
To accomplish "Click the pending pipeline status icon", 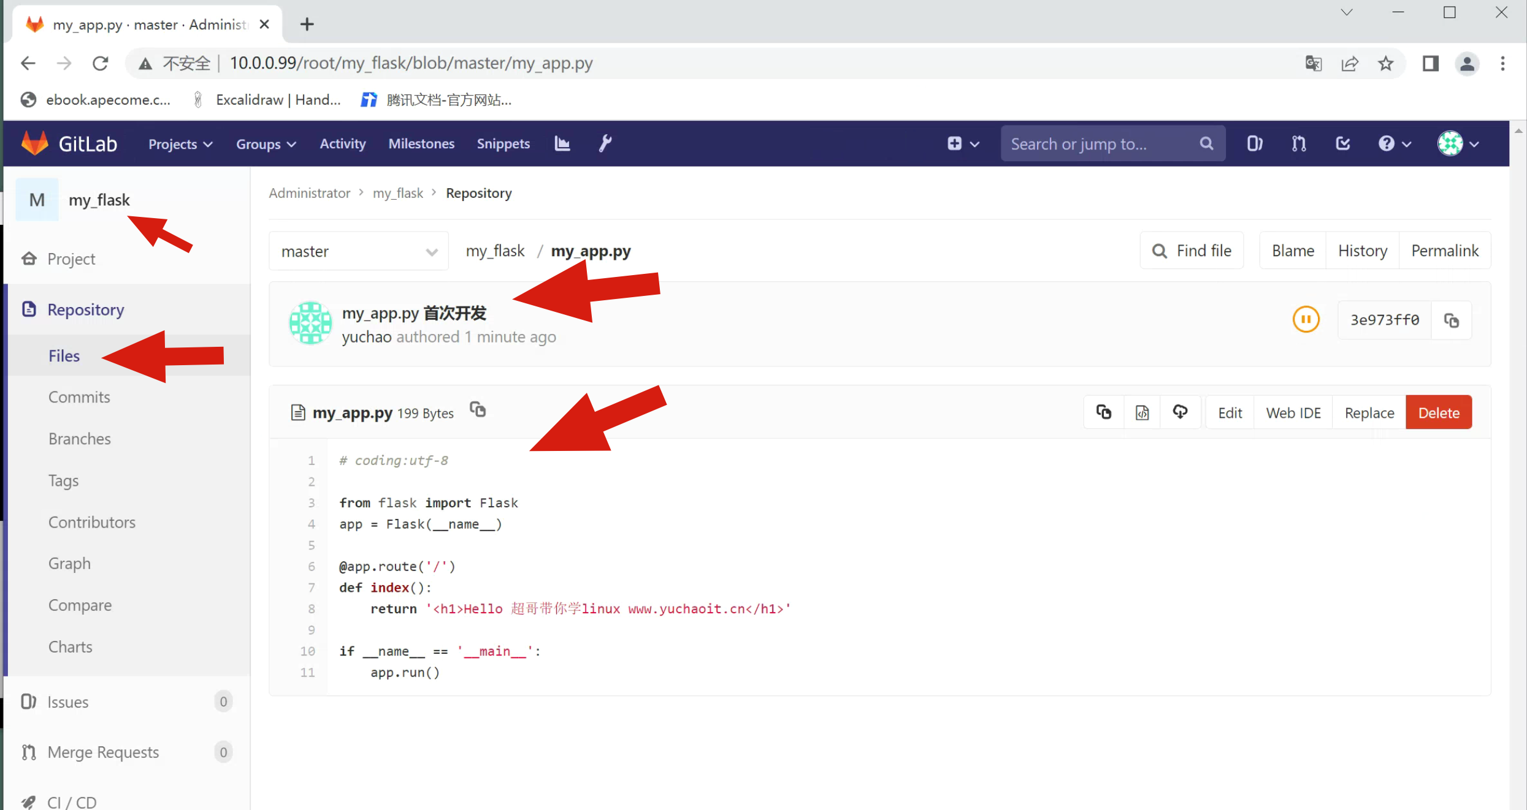I will (x=1306, y=319).
